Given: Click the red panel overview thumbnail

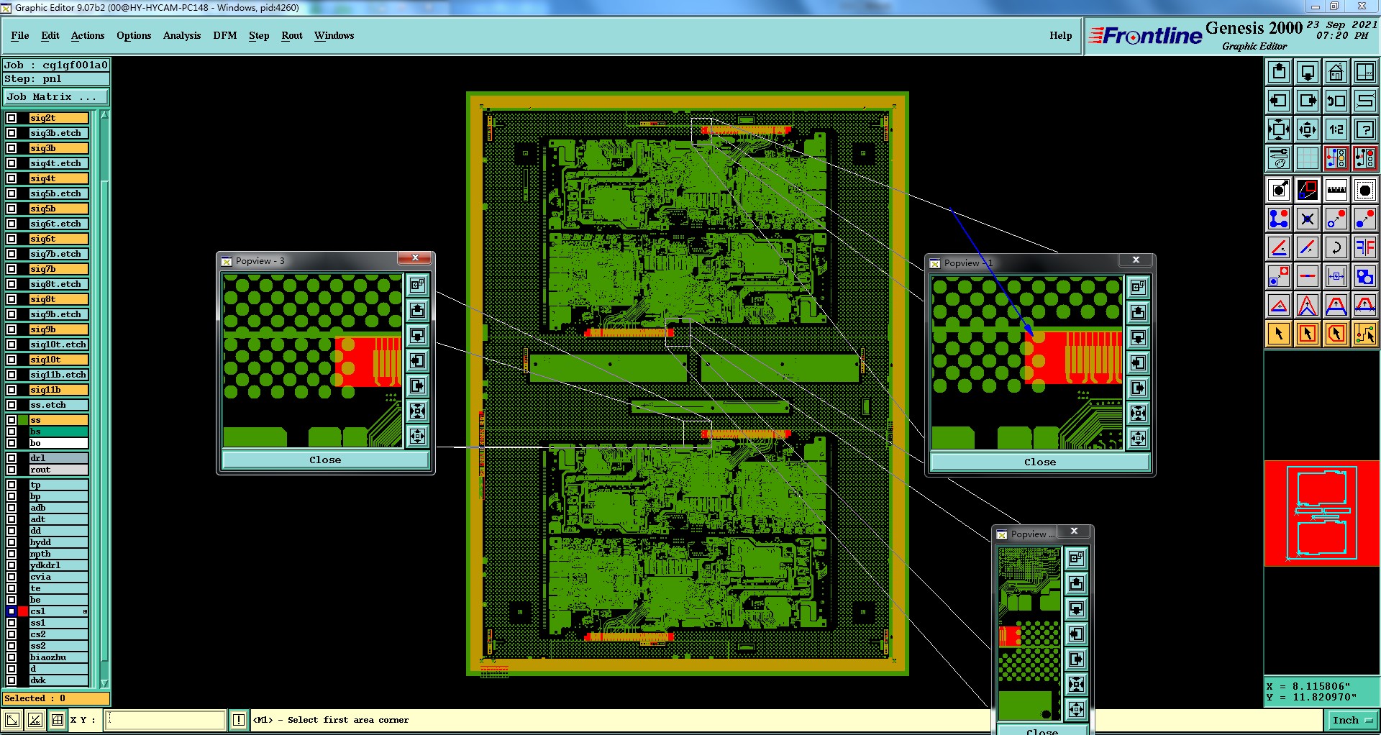Looking at the screenshot, I should (x=1322, y=513).
